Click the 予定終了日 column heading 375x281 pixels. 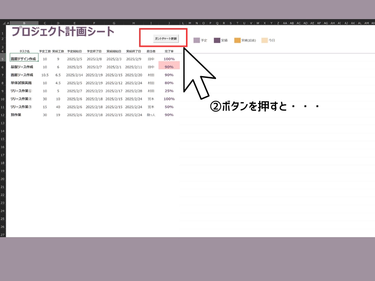pos(94,51)
